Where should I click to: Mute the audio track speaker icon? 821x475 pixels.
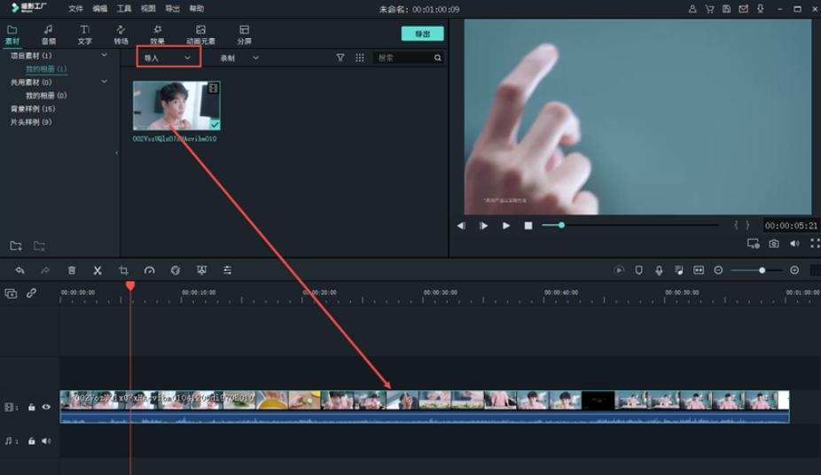point(46,440)
